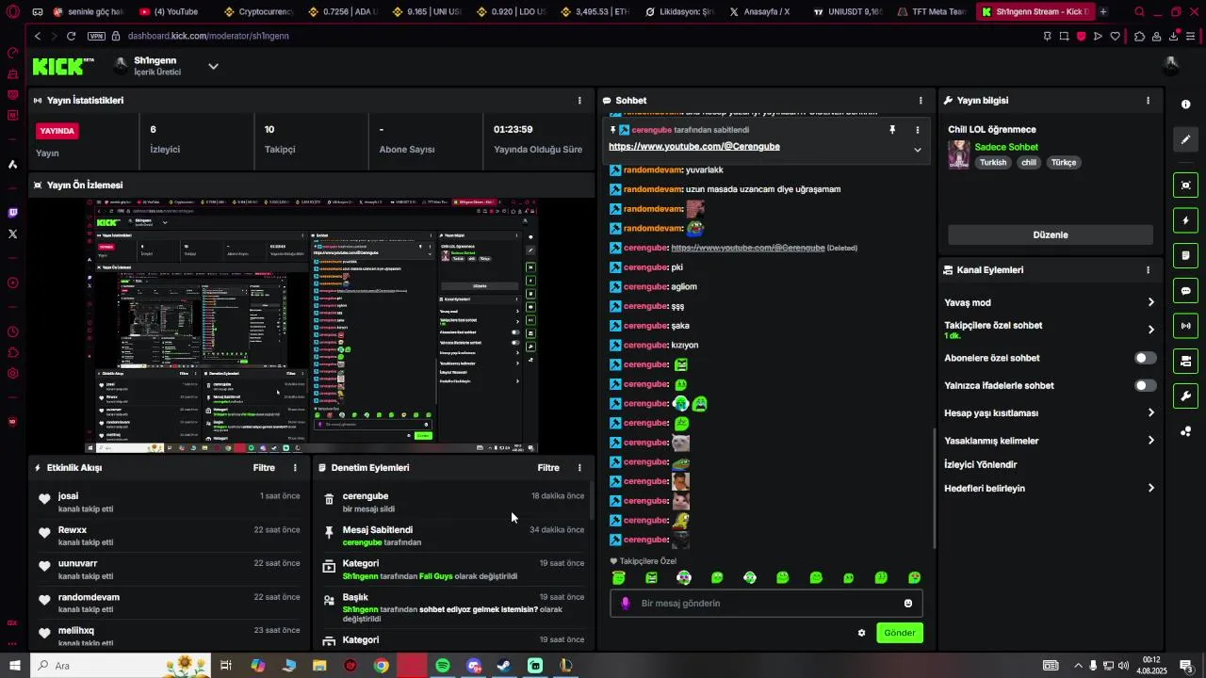Open chat settings gear next to Gönder
Viewport: 1206px width, 678px height.
pos(861,633)
